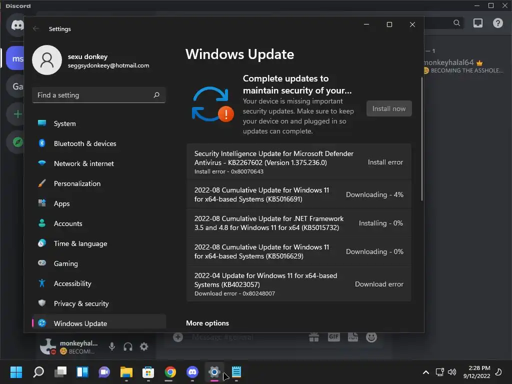Click the Download error status for KB4023057

pyautogui.click(x=379, y=284)
